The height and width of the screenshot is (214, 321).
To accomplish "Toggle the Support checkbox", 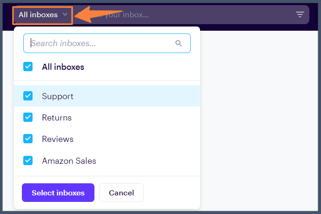I will [x=28, y=96].
